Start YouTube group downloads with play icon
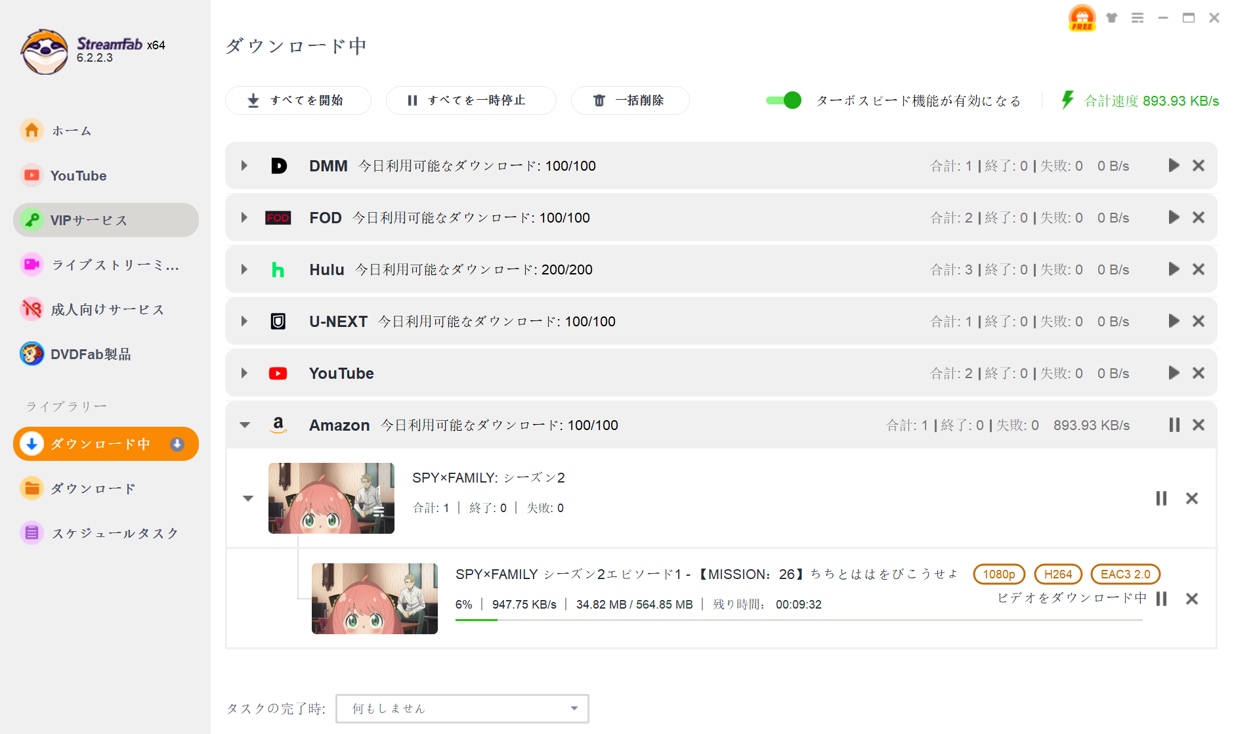 point(1174,373)
